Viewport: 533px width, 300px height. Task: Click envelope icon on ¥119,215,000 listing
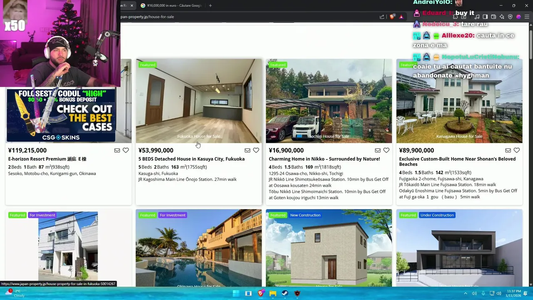pos(117,150)
